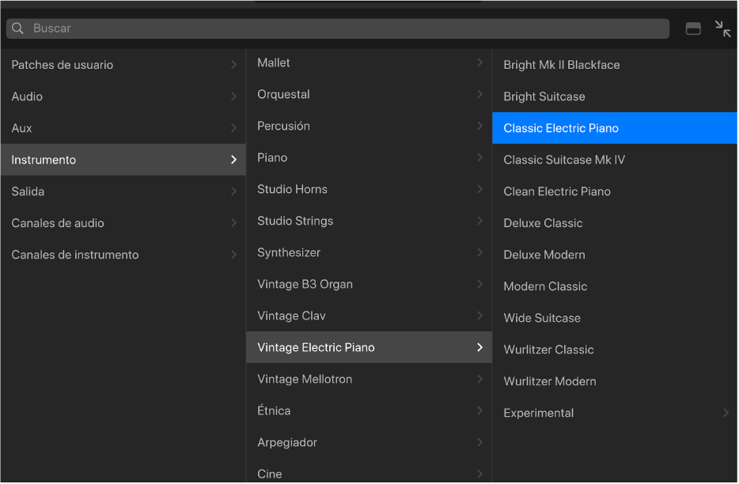Image resolution: width=739 pixels, height=484 pixels.
Task: Expand chevron next to Patches de usuario
Action: 233,65
